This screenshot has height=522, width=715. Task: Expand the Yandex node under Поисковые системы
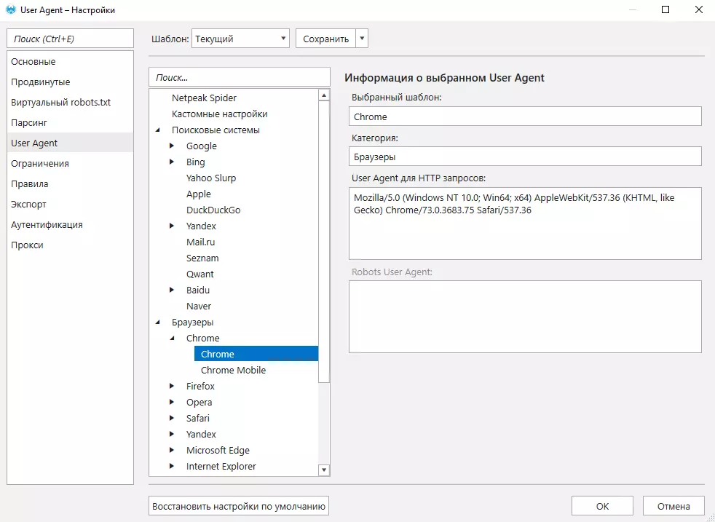(172, 226)
